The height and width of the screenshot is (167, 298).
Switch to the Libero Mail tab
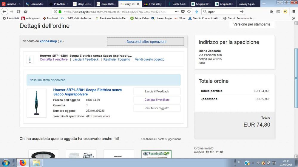pyautogui.click(x=35, y=4)
